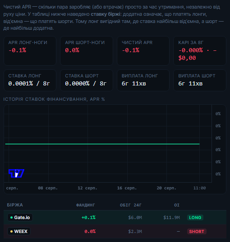Click the ВИПЛАТА ШОРТ countdown card
The image size is (230, 242).
point(200,80)
